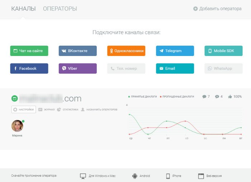
Task: Select operator Марина's avatar
Action: [17, 126]
